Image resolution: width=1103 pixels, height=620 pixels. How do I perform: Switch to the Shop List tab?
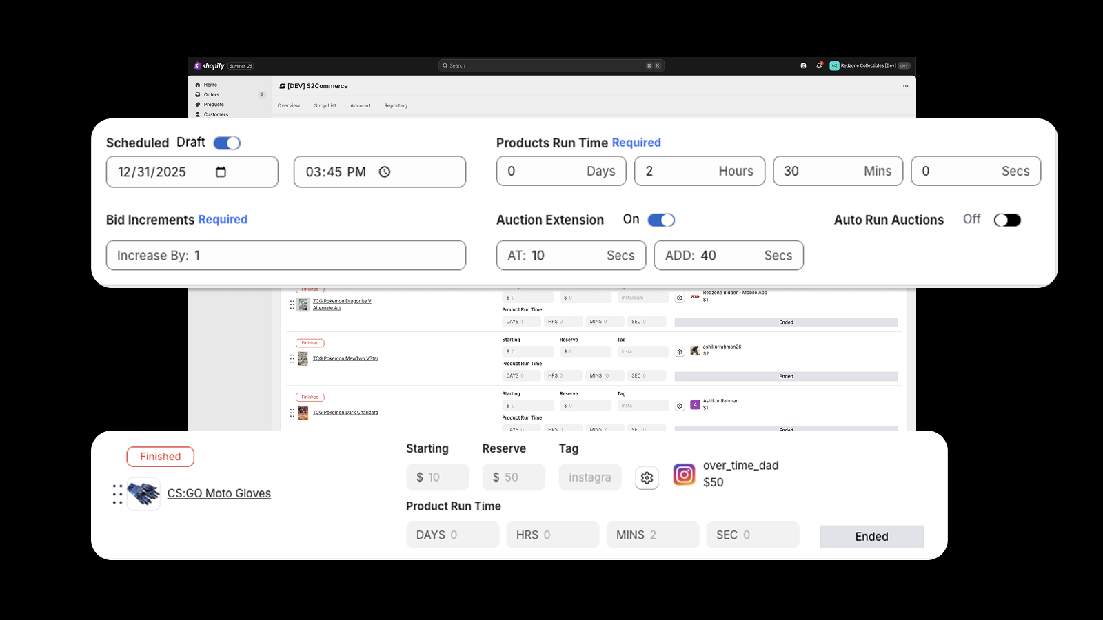325,105
